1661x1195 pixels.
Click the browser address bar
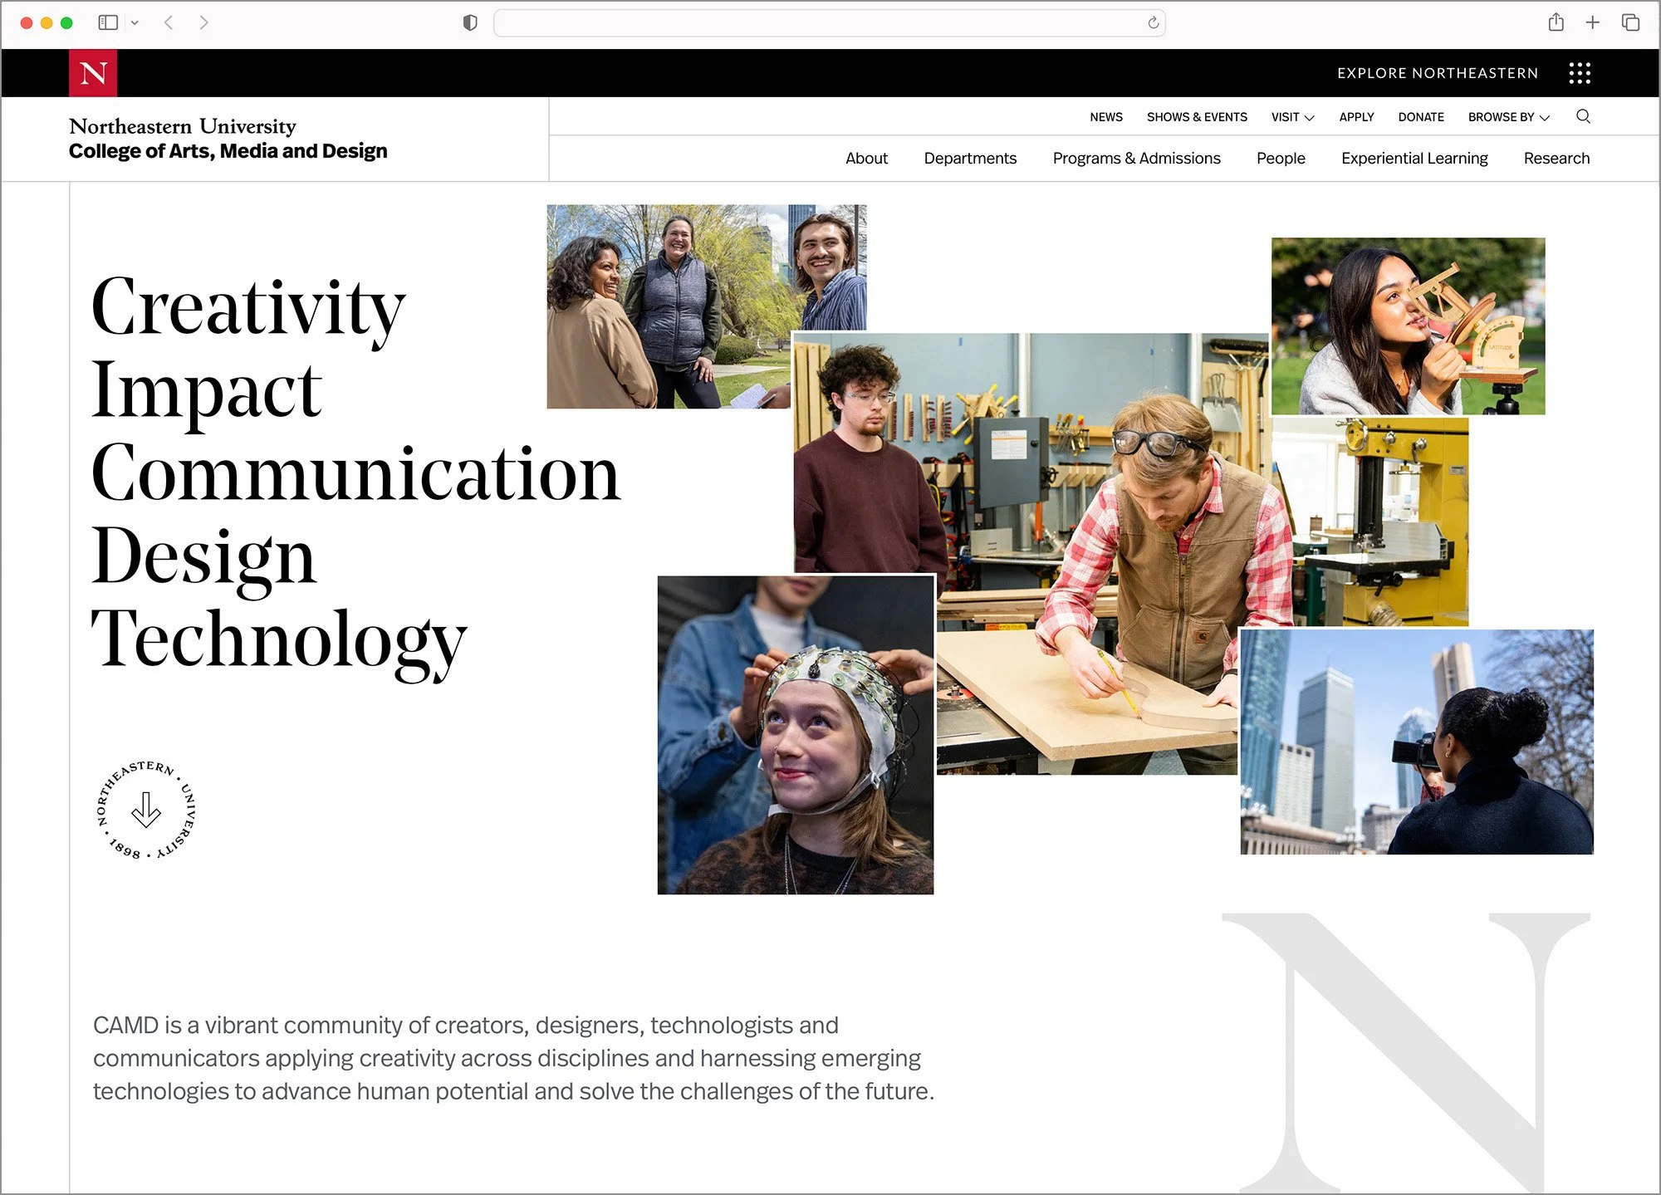[830, 22]
